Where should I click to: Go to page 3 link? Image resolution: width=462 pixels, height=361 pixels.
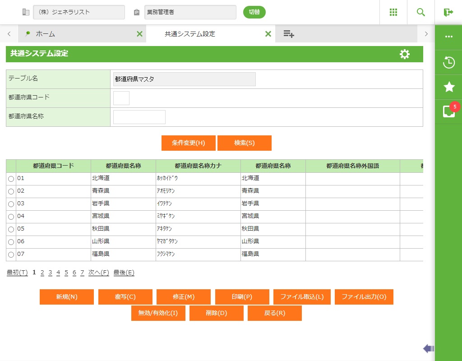coord(50,273)
